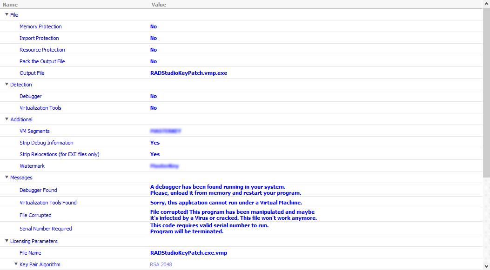Collapse the Detection section
Image resolution: width=490 pixels, height=270 pixels.
point(7,84)
